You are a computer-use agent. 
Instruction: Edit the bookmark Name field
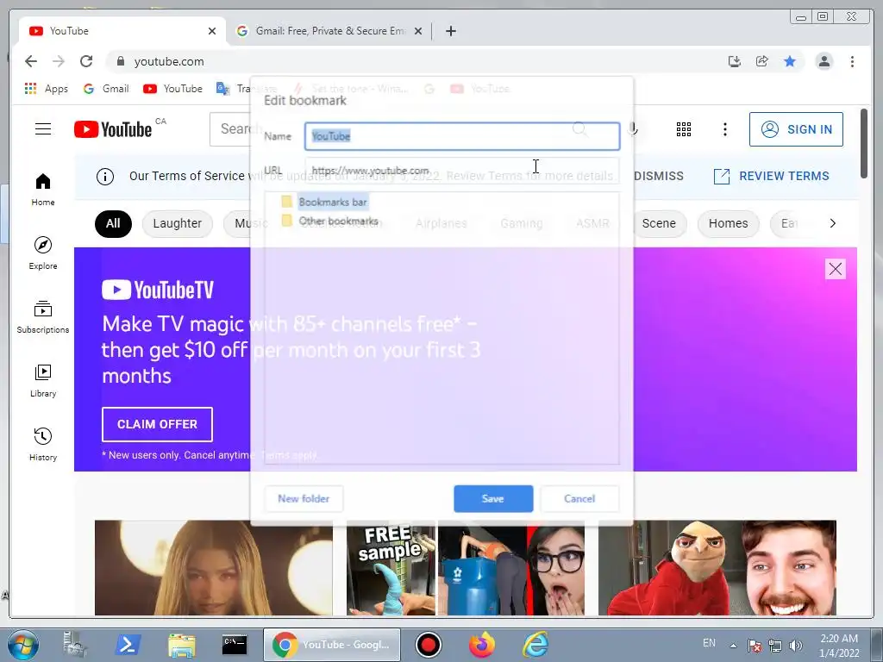click(462, 136)
